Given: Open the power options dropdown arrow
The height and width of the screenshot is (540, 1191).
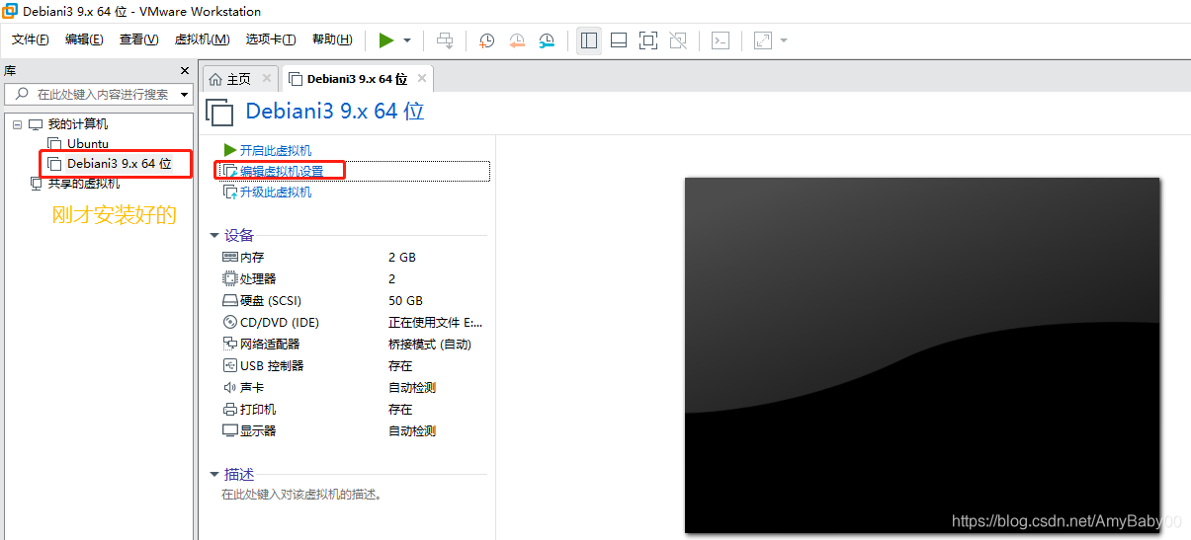Looking at the screenshot, I should 407,40.
